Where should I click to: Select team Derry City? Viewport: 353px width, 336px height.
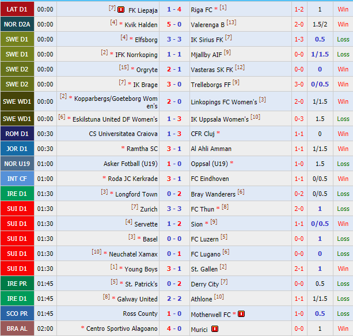(x=204, y=284)
